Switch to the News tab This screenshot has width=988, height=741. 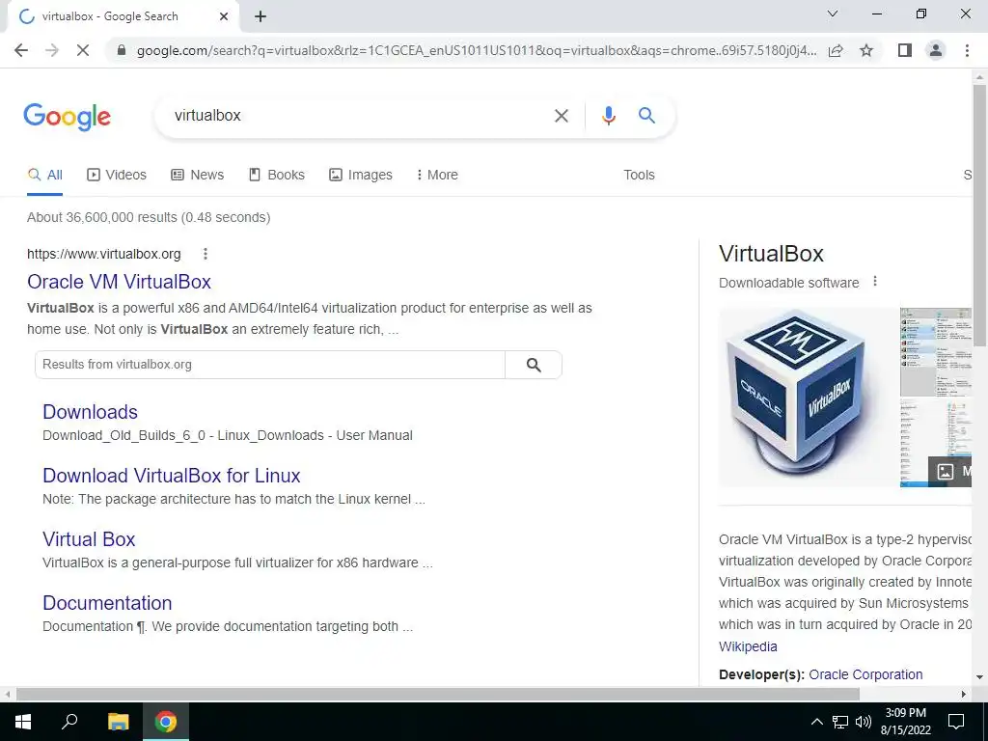pos(197,175)
